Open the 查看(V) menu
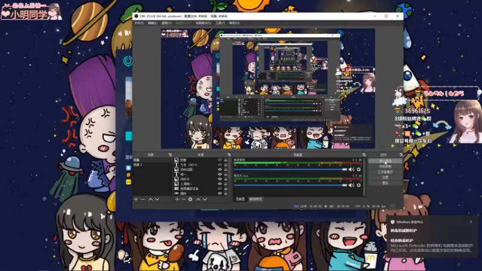The image size is (482, 271). coord(166,23)
